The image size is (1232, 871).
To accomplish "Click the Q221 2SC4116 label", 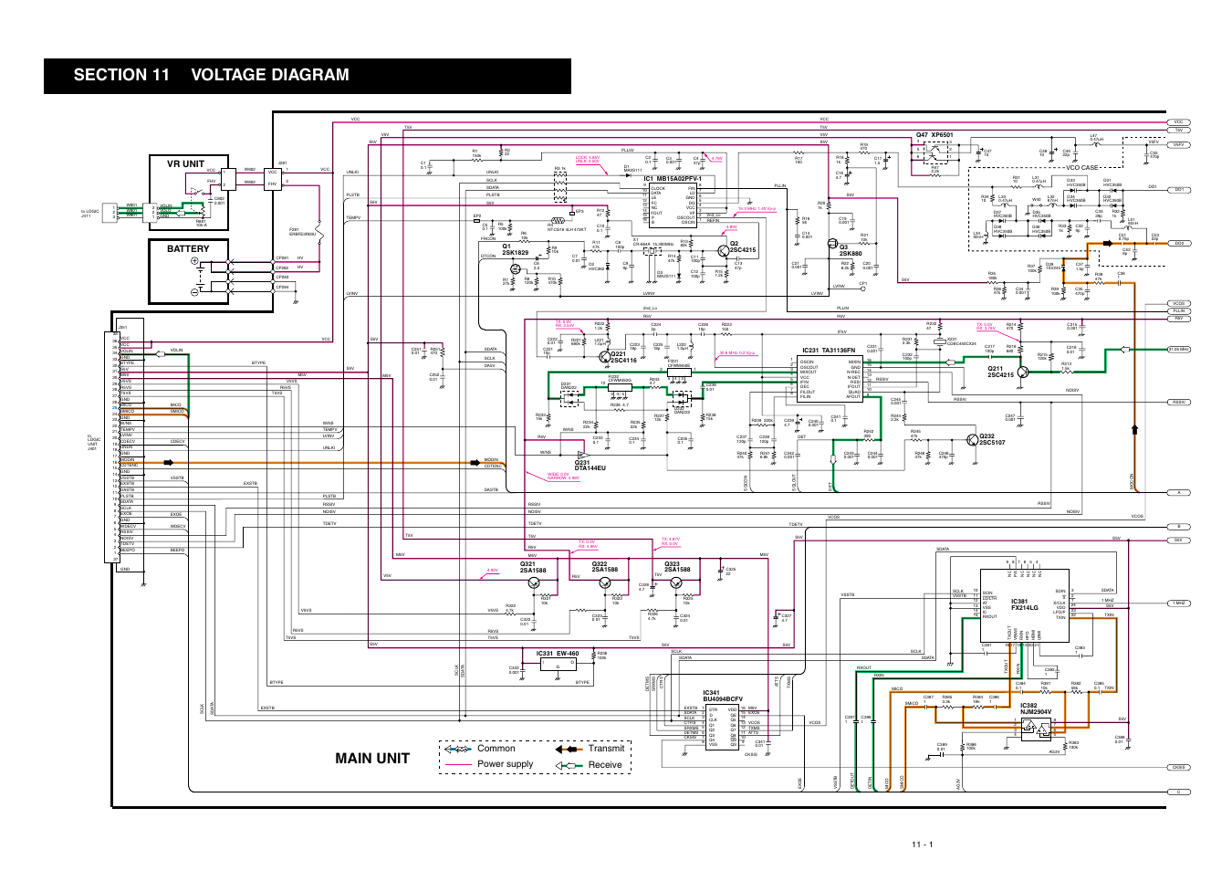I will [623, 358].
